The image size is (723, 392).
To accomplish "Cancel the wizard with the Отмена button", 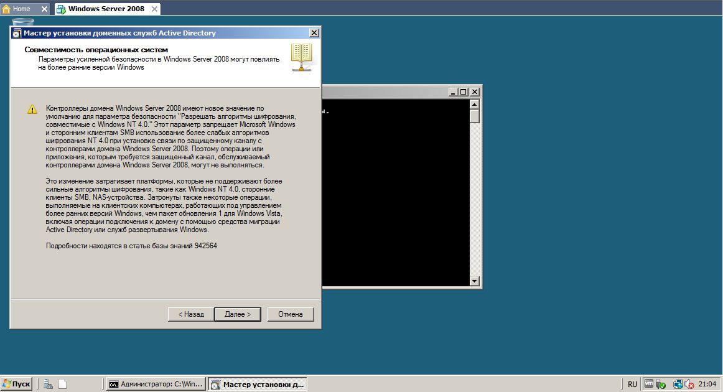I will coord(291,314).
